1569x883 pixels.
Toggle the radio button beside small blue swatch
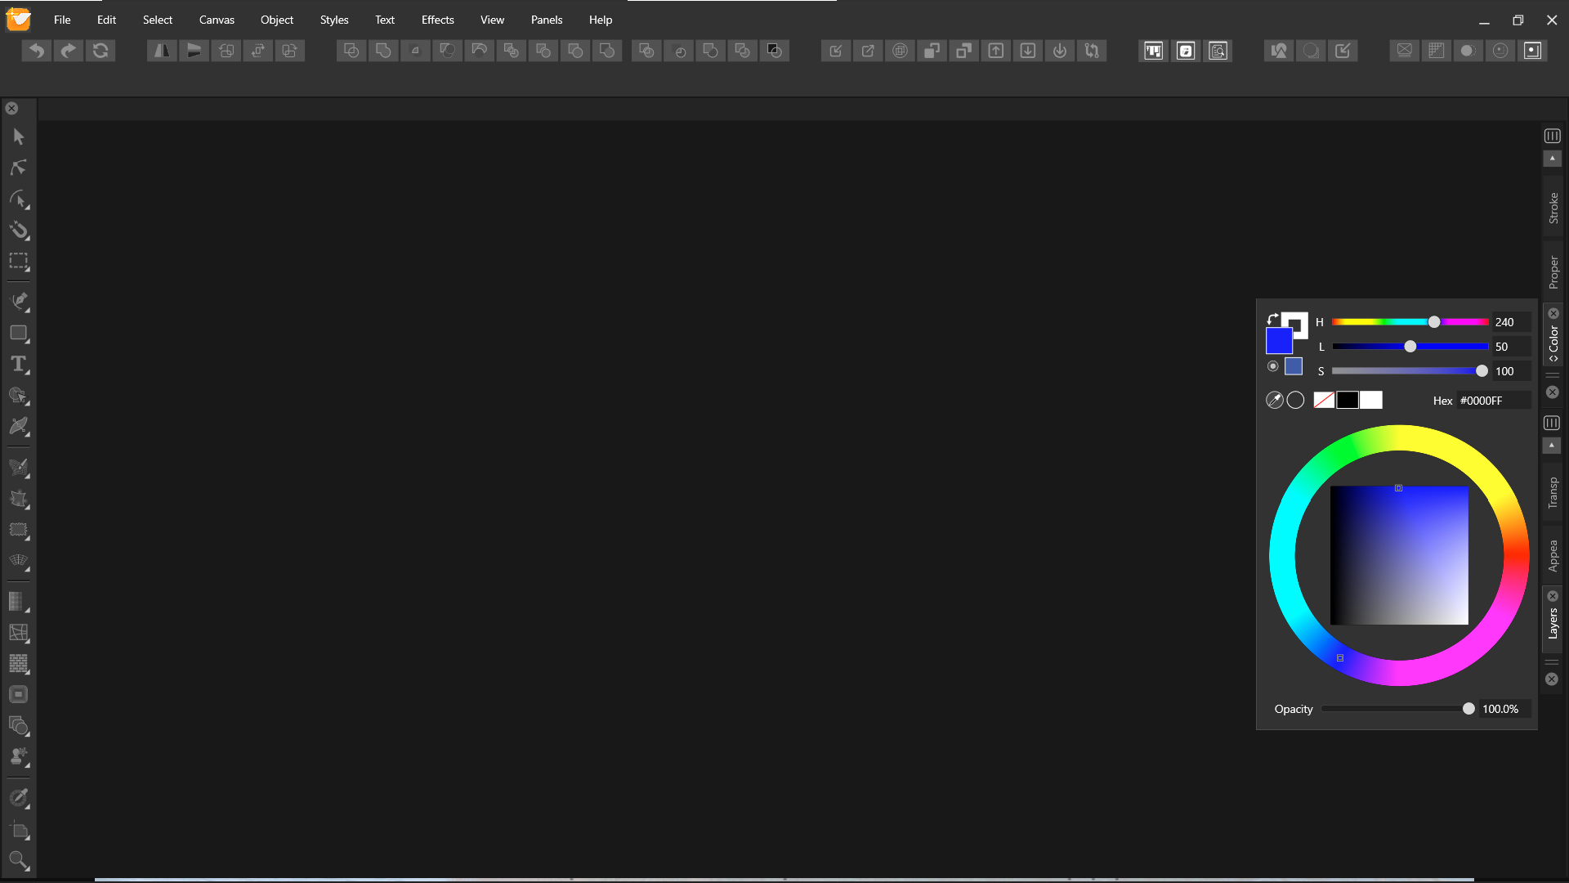1272,366
